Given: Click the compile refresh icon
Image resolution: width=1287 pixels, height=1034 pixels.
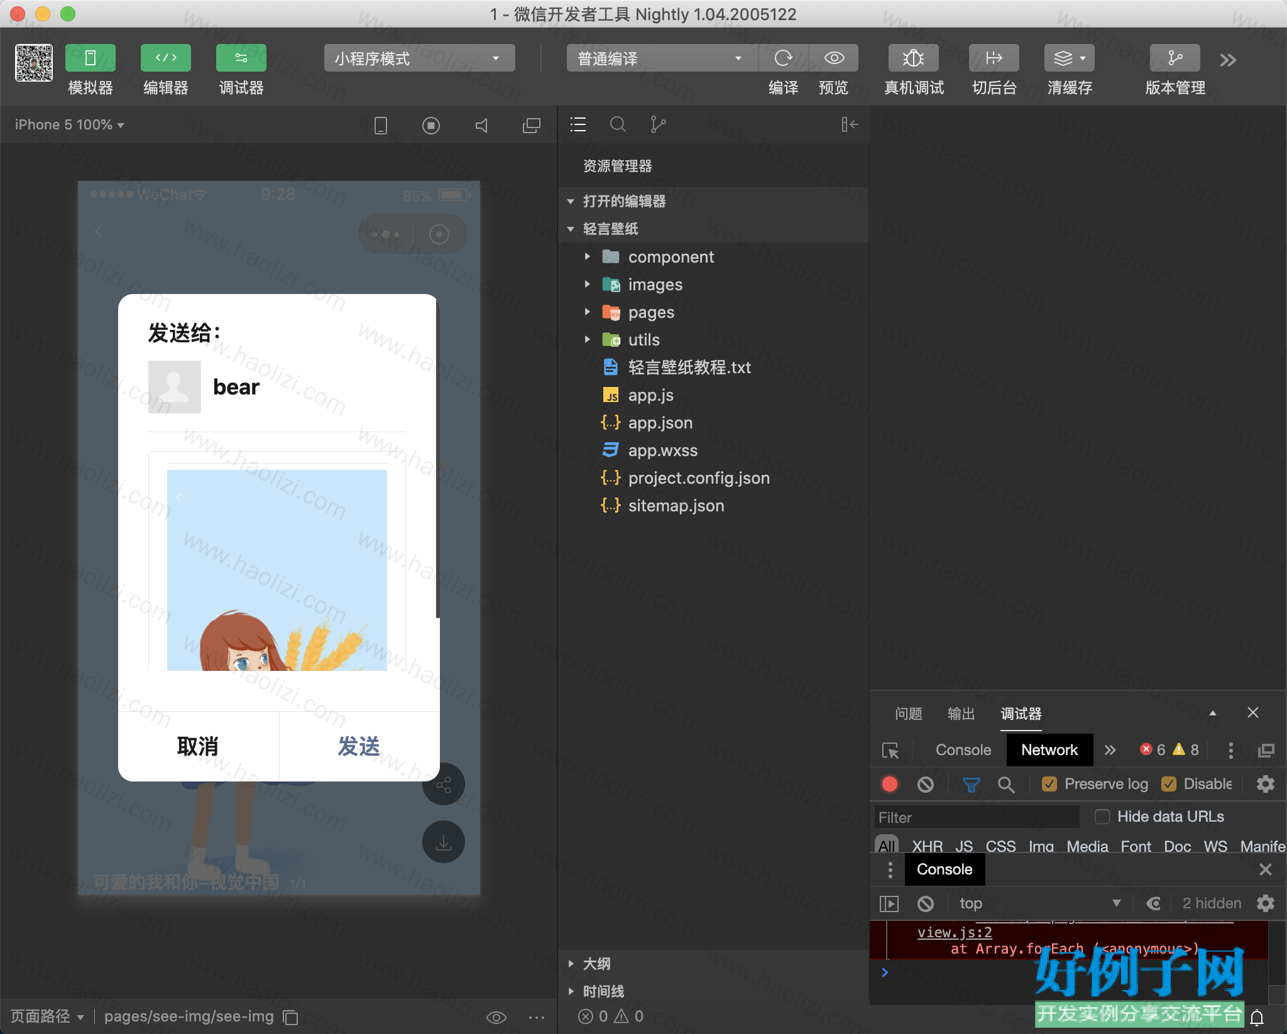Looking at the screenshot, I should pyautogui.click(x=784, y=58).
